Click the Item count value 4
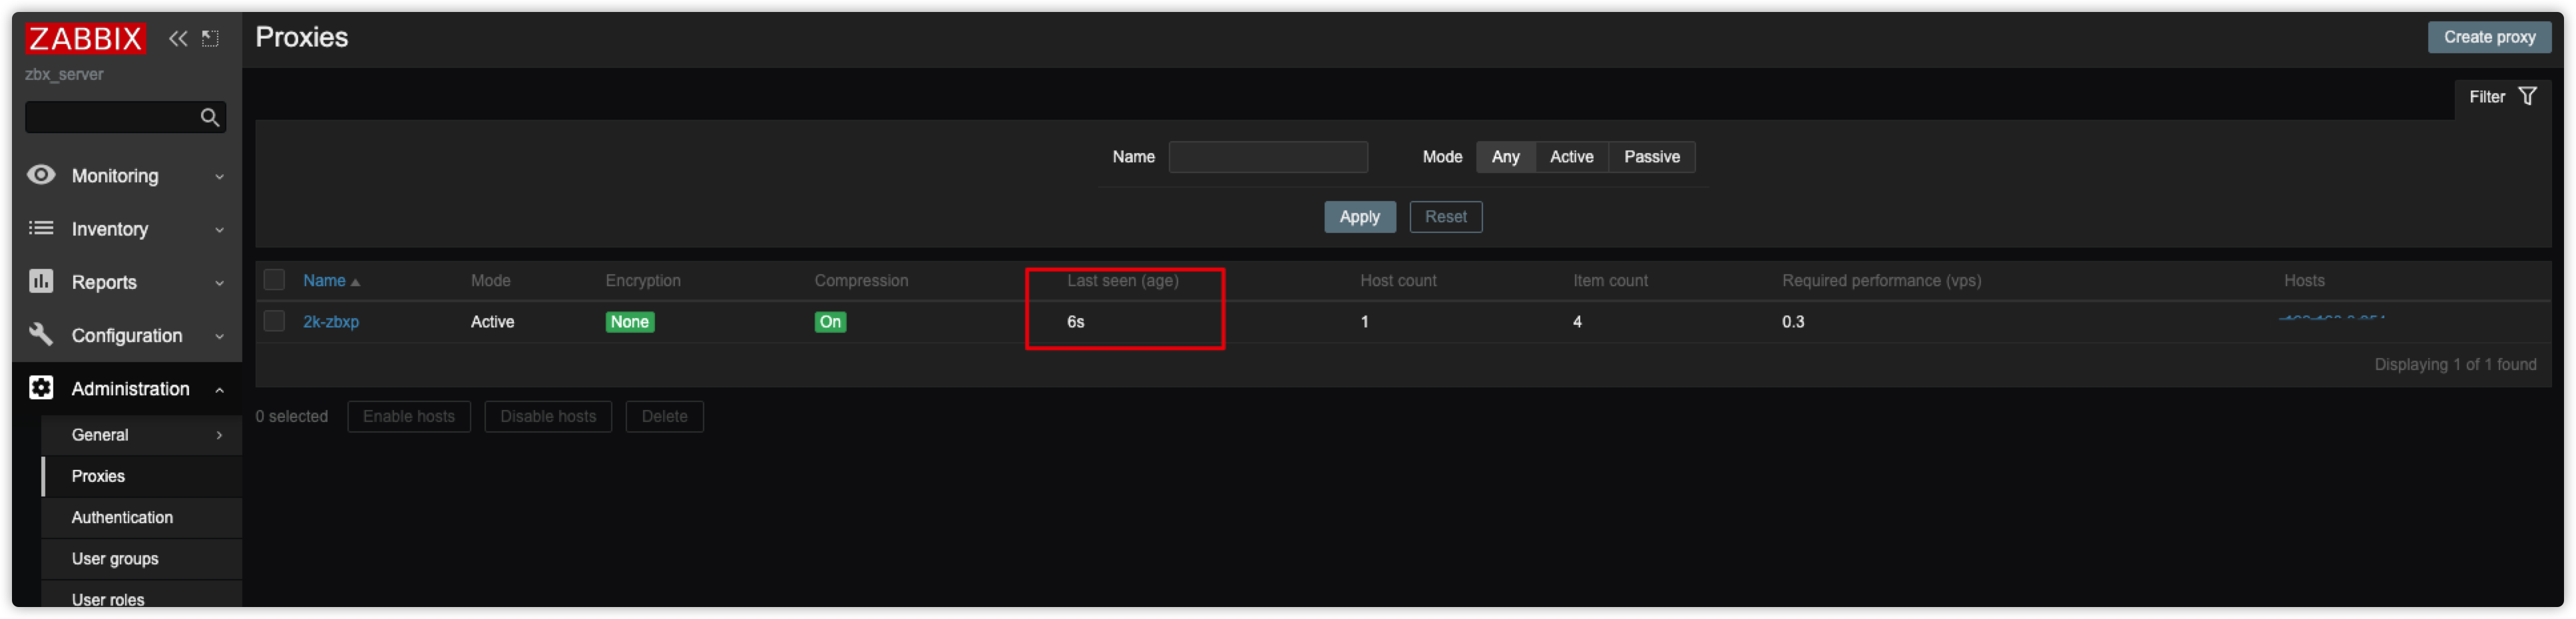 click(1577, 322)
